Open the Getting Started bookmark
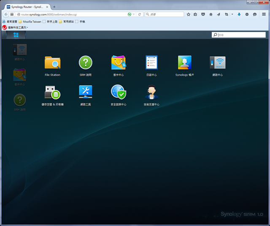 (x=50, y=22)
